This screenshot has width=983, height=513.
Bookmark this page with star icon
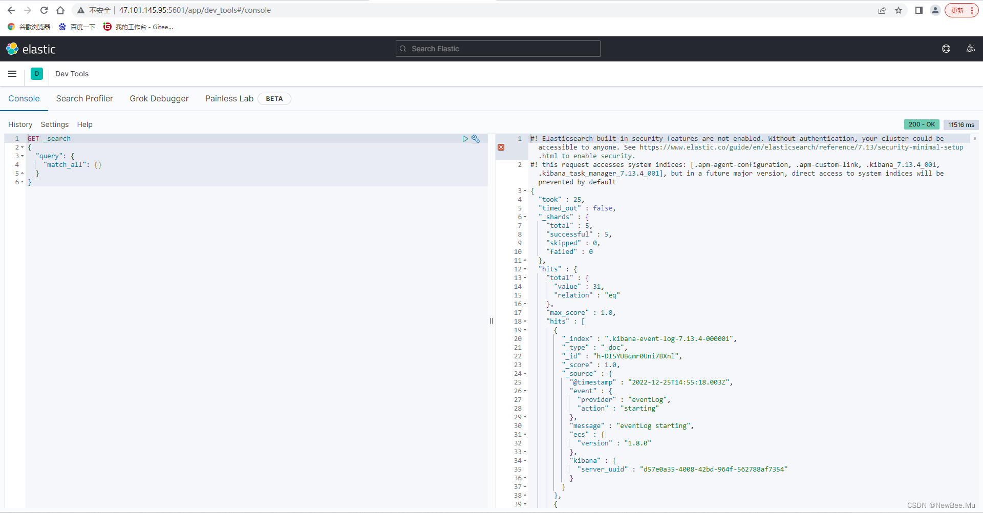point(899,10)
